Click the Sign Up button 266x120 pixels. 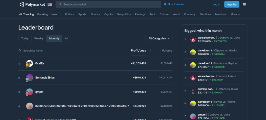(232, 4)
